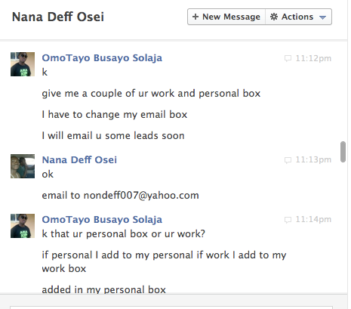Click the Nana Deff Osei conversation title
This screenshot has width=351, height=309.
tap(58, 17)
